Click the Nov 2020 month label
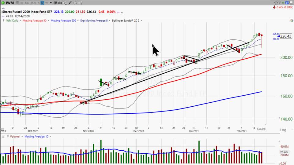This screenshot has width=294, height=165. [x=88, y=131]
